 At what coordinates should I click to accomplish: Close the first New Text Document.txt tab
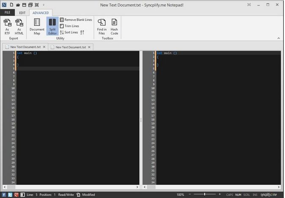44,47
